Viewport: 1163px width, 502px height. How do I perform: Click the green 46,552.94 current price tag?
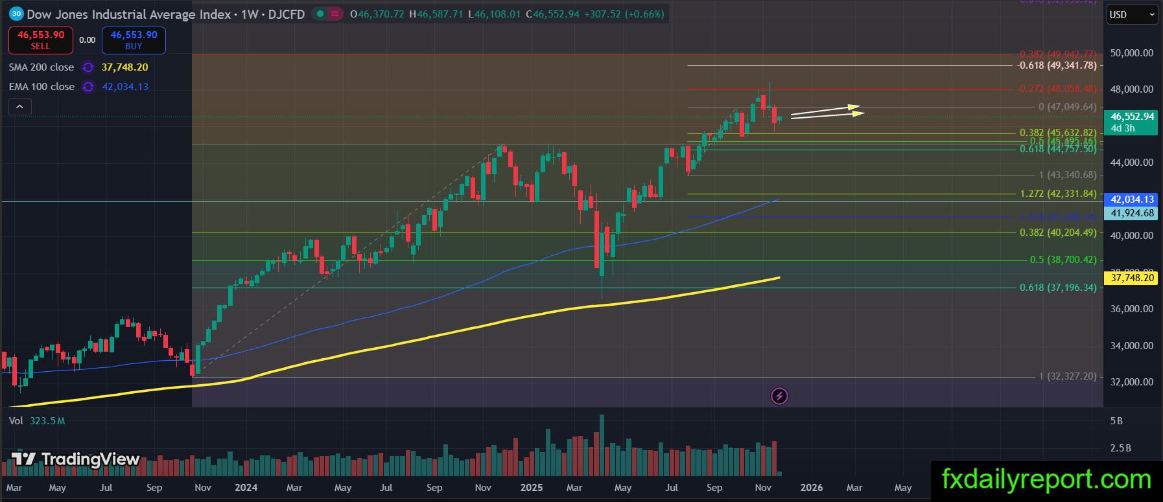click(1131, 122)
